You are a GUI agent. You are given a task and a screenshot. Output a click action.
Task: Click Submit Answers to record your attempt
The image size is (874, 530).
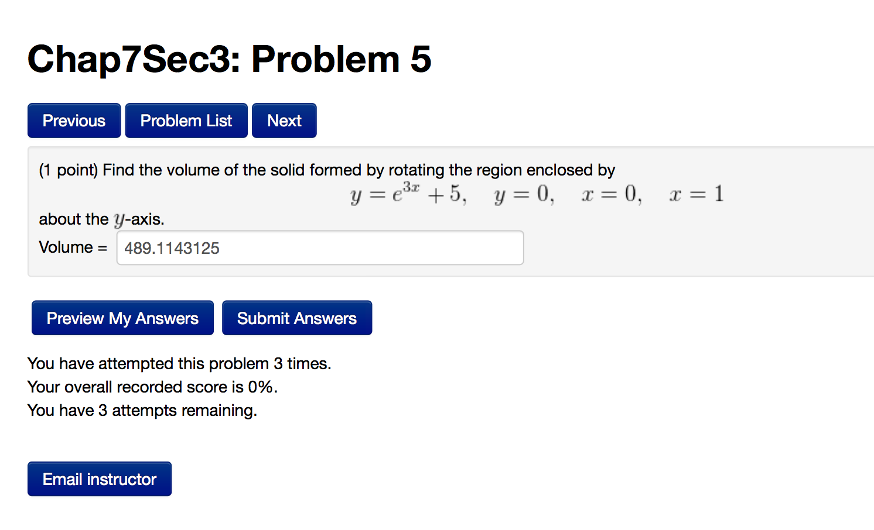(x=296, y=318)
